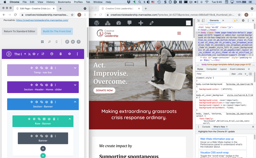Delete the Section - Banner section

click(x=52, y=102)
